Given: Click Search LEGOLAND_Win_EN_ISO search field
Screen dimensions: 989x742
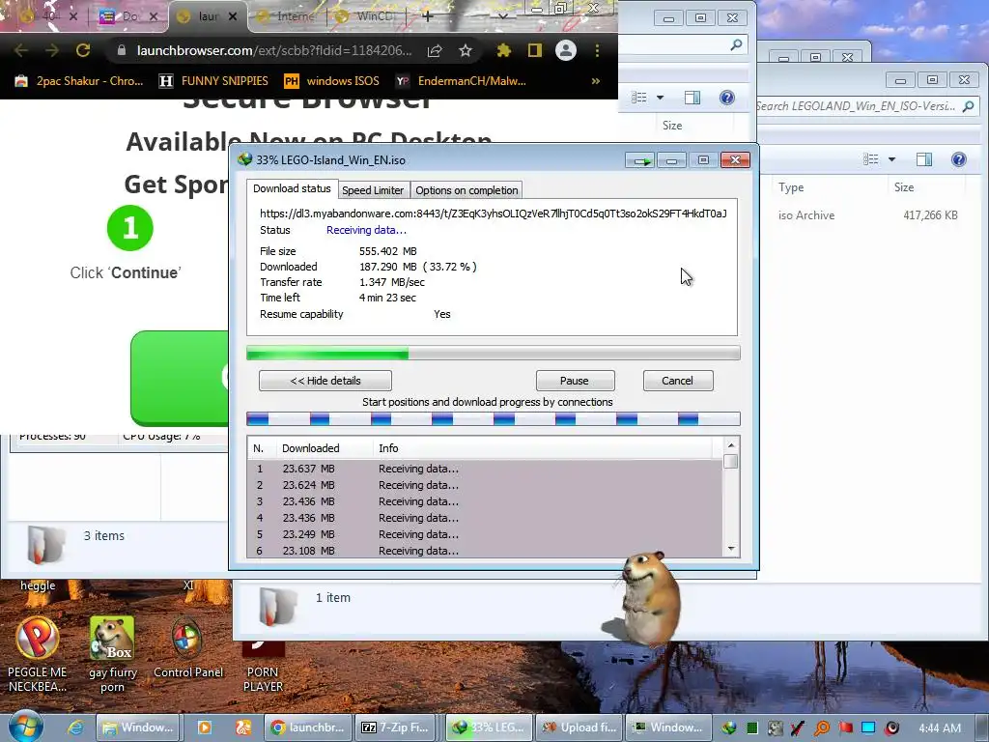Looking at the screenshot, I should point(867,106).
